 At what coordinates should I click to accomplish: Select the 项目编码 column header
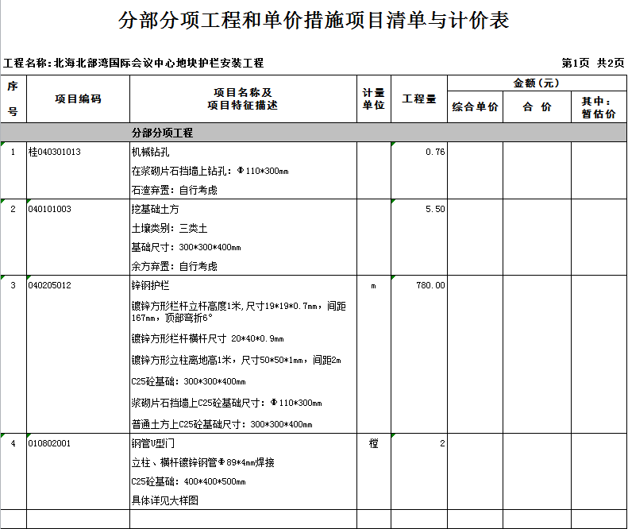tap(78, 98)
